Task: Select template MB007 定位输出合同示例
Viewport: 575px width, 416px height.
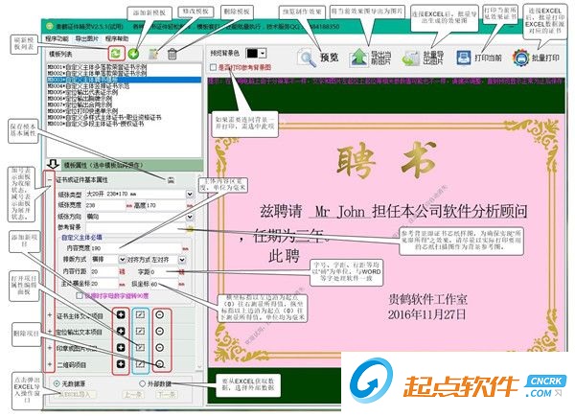Action: [x=124, y=104]
